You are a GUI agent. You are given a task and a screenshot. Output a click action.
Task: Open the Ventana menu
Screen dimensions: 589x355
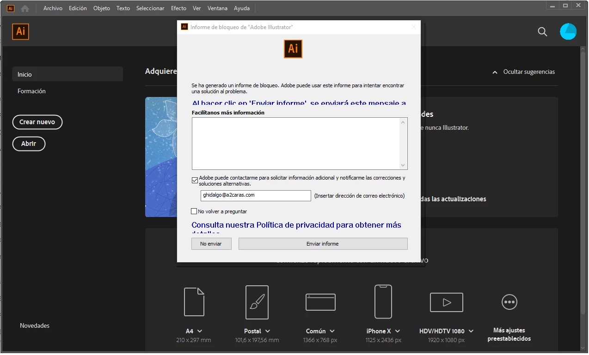click(x=217, y=8)
